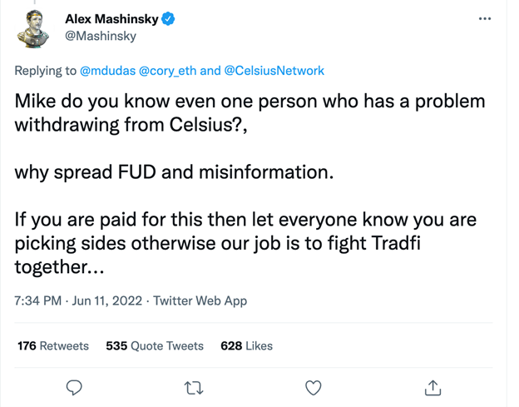Open the share tweet icon

[432, 387]
